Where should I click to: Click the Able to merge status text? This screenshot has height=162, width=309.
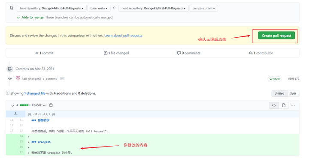(x=33, y=17)
